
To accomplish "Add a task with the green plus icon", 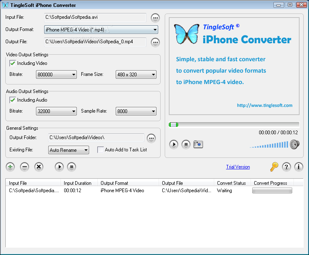I will [x=10, y=167].
